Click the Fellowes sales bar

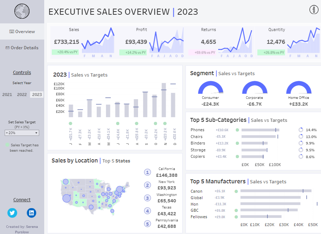click(261, 216)
